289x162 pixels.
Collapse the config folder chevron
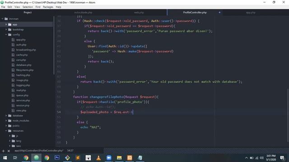pyautogui.click(x=6, y=35)
